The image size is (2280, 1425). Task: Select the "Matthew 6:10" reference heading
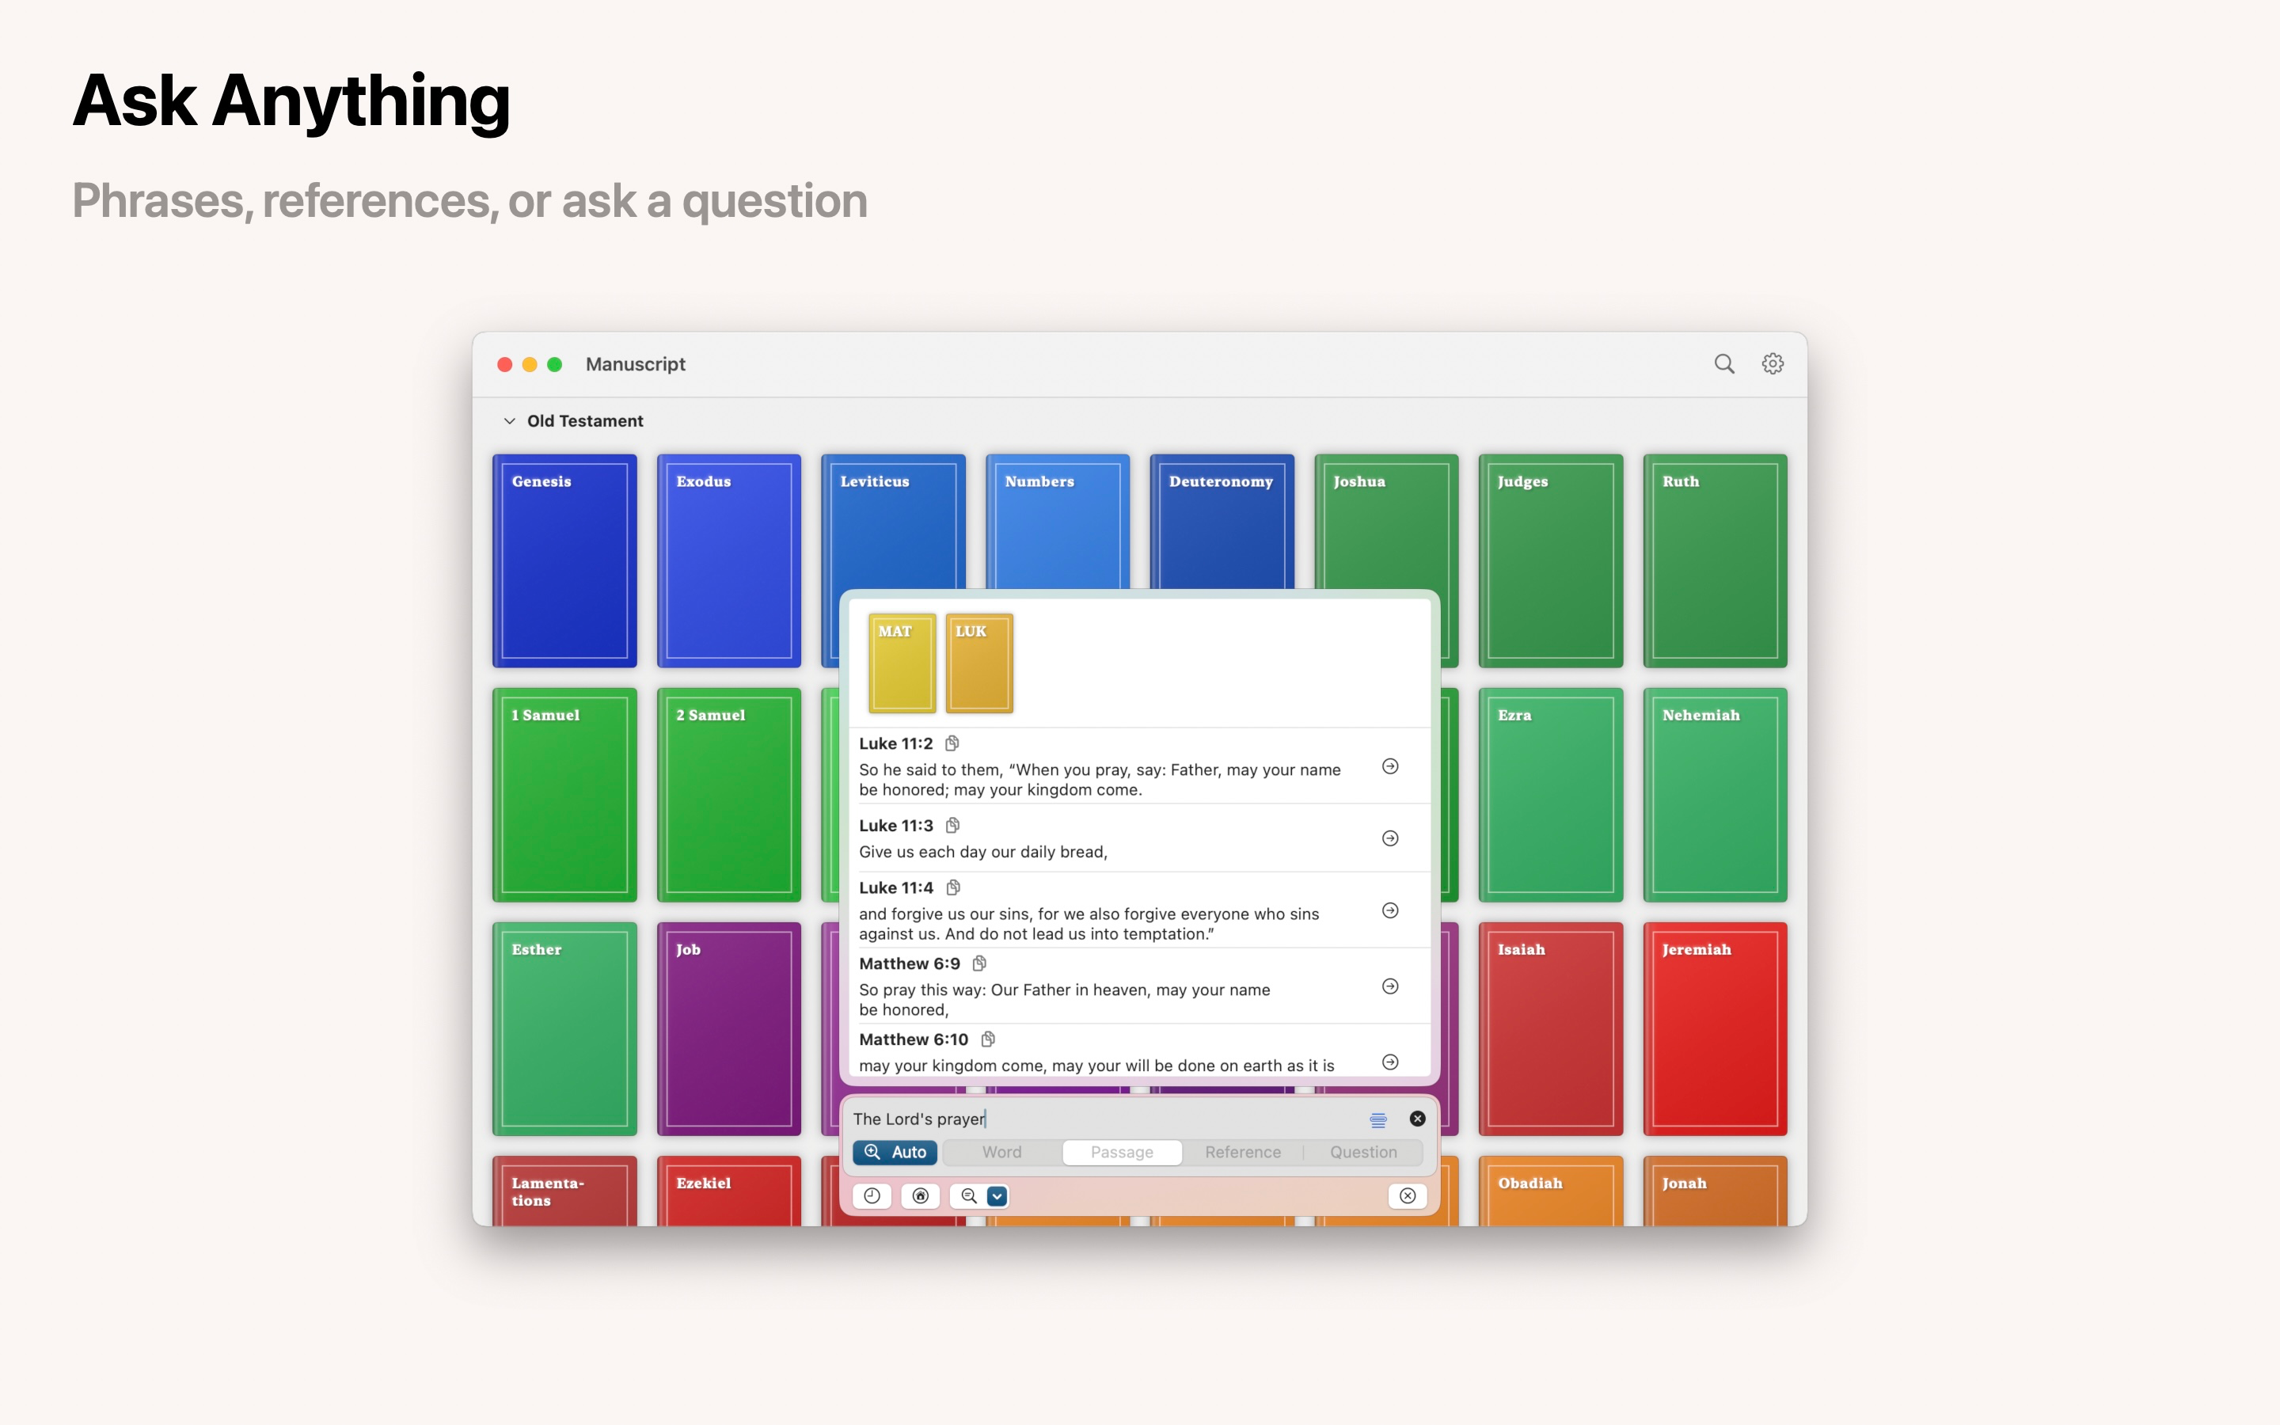point(913,1039)
